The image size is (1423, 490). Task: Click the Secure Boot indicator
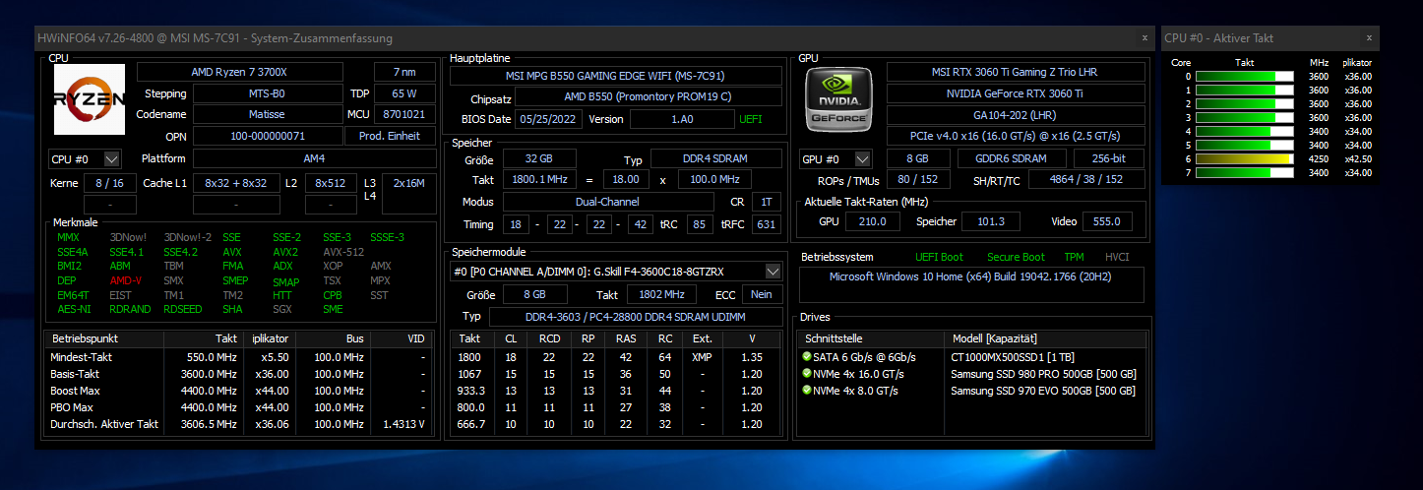click(1016, 257)
